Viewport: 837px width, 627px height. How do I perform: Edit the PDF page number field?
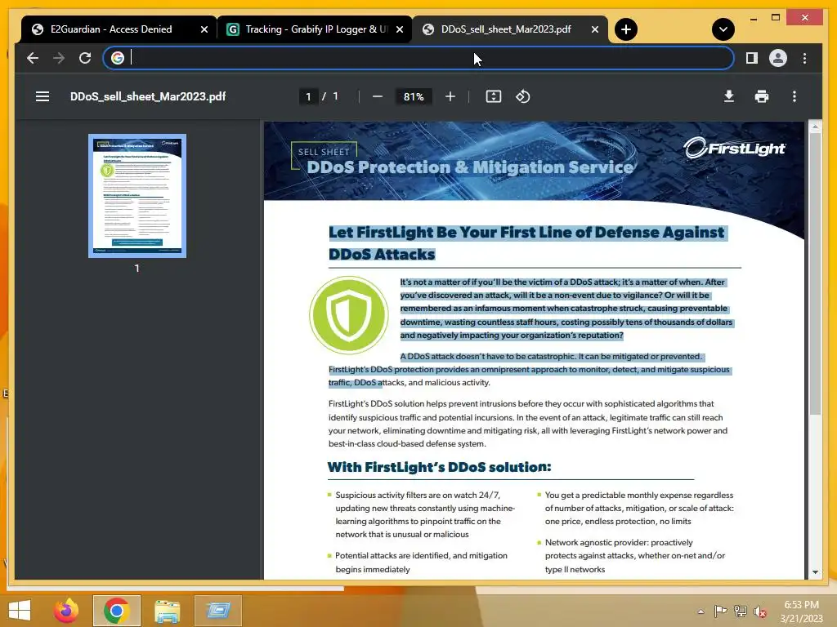tap(308, 96)
